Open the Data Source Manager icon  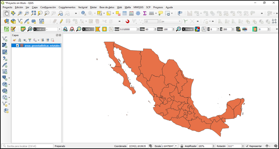(7, 21)
